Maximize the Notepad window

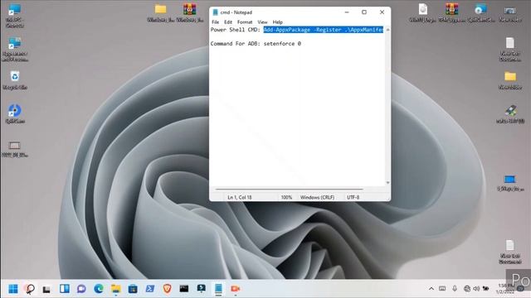tap(364, 12)
